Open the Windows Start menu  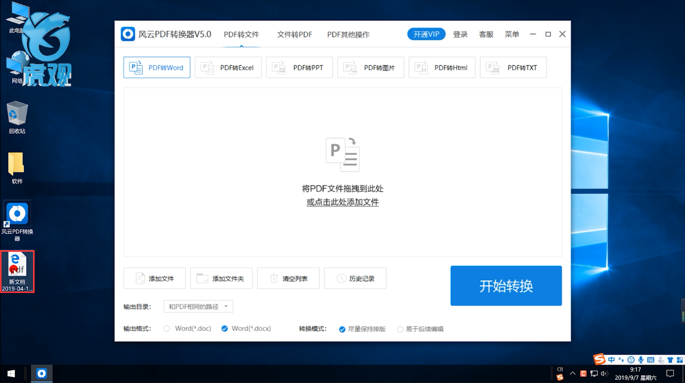(11, 373)
